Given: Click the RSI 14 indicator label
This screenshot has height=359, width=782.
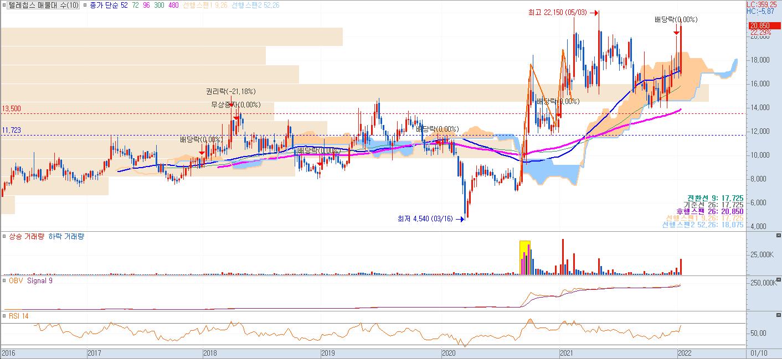Looking at the screenshot, I should click(x=19, y=316).
